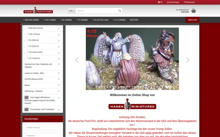Expand sidebar 1:72 (20mm) chevron
This screenshot has width=220, height=137.
pos(59,46)
